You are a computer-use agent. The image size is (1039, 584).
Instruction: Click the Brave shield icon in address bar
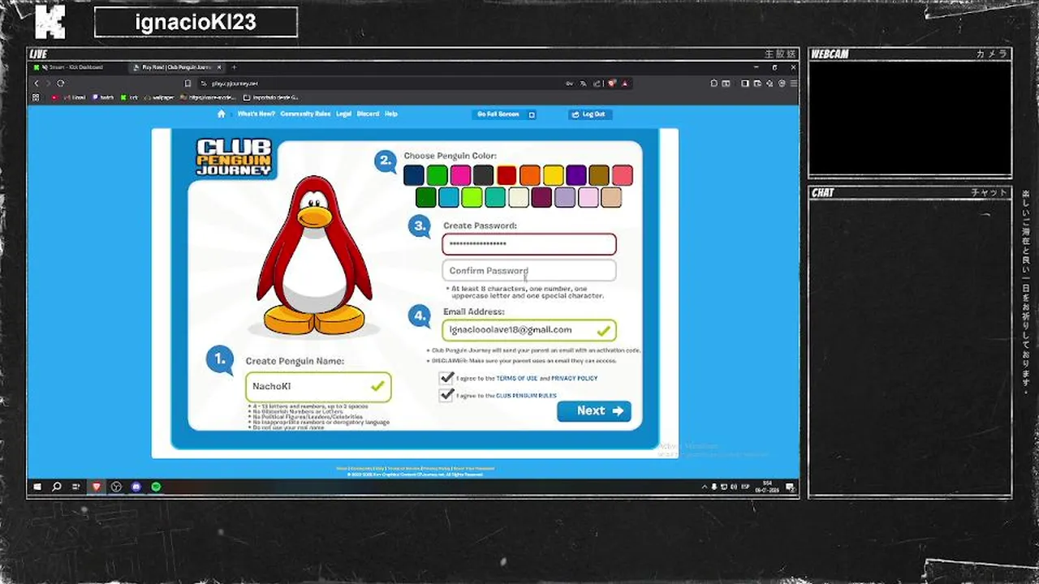coord(613,83)
